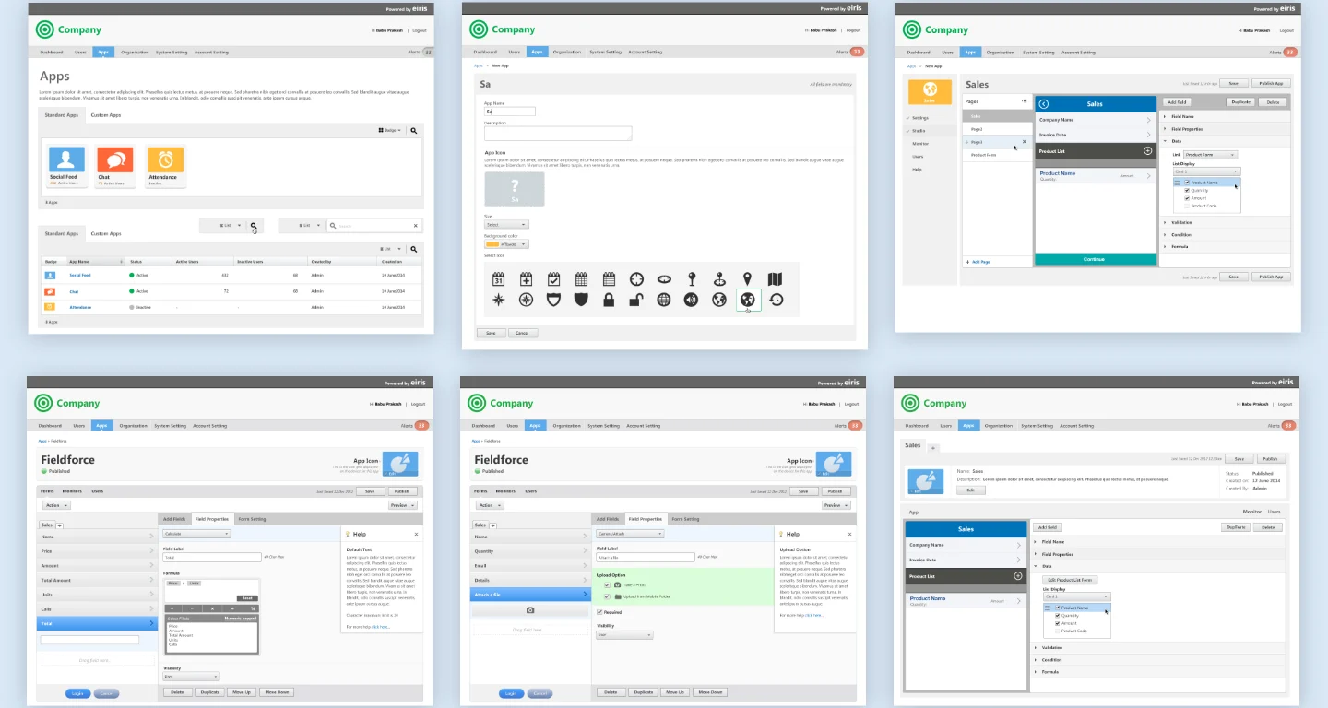This screenshot has height=708, width=1328.
Task: Select the speaker sound icon in New App
Action: [x=692, y=300]
